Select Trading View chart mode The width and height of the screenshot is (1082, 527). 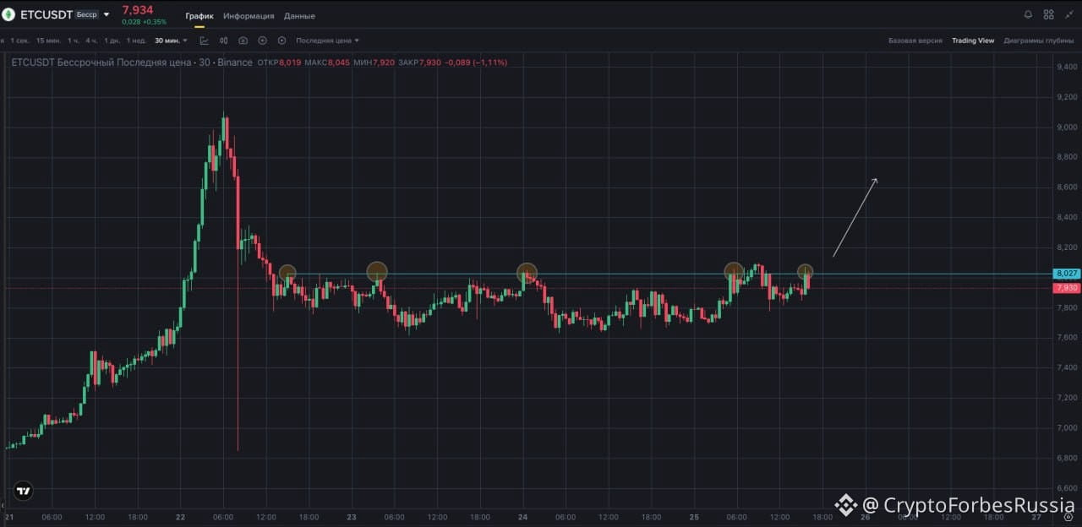(x=973, y=41)
